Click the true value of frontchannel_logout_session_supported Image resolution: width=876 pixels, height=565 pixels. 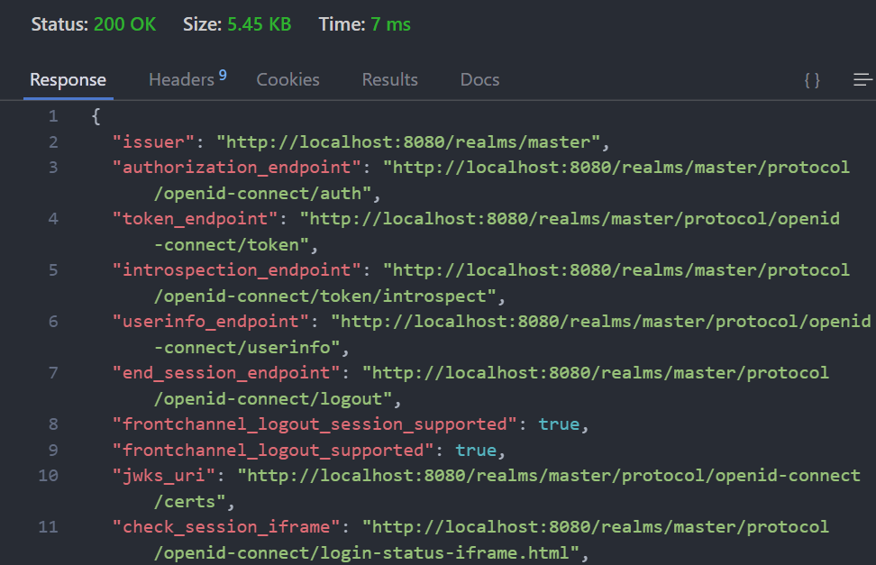click(x=559, y=424)
